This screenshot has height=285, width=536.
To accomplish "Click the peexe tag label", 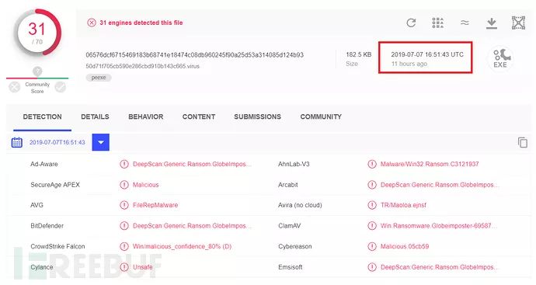I will point(99,78).
